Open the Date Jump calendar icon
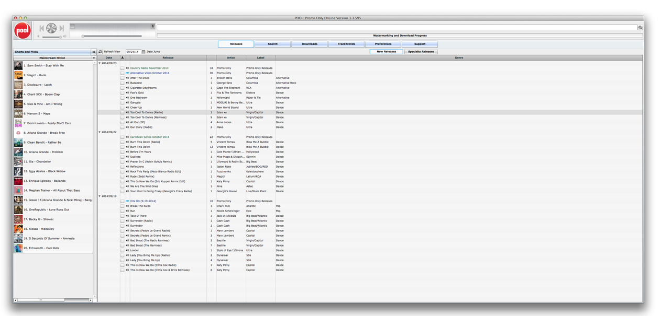This screenshot has height=316, width=660. [143, 52]
